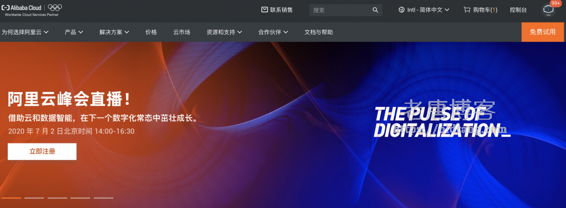
Task: Select the second carousel indicator bar
Action: [34, 198]
